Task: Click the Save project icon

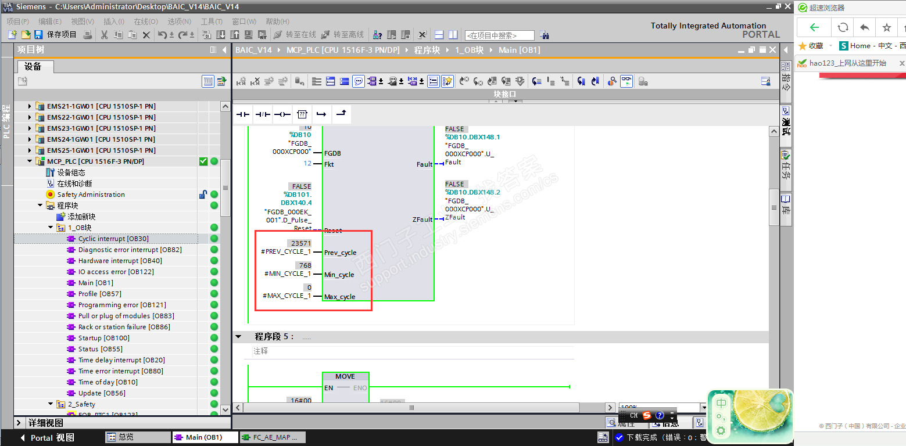Action: click(38, 35)
